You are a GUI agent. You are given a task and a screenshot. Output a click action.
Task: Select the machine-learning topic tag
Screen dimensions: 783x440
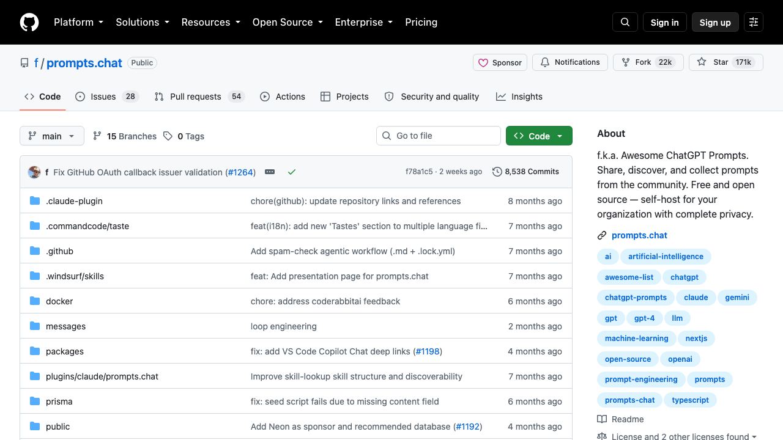[636, 339]
